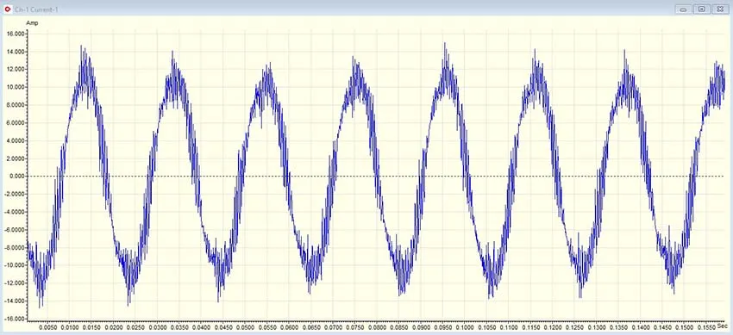
Task: Click the 0.0500 time axis label
Action: point(246,328)
